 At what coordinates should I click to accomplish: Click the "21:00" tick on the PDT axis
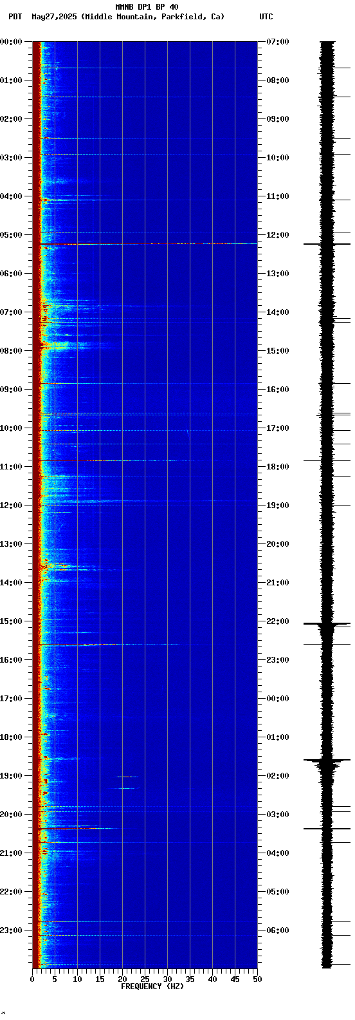[x=12, y=853]
